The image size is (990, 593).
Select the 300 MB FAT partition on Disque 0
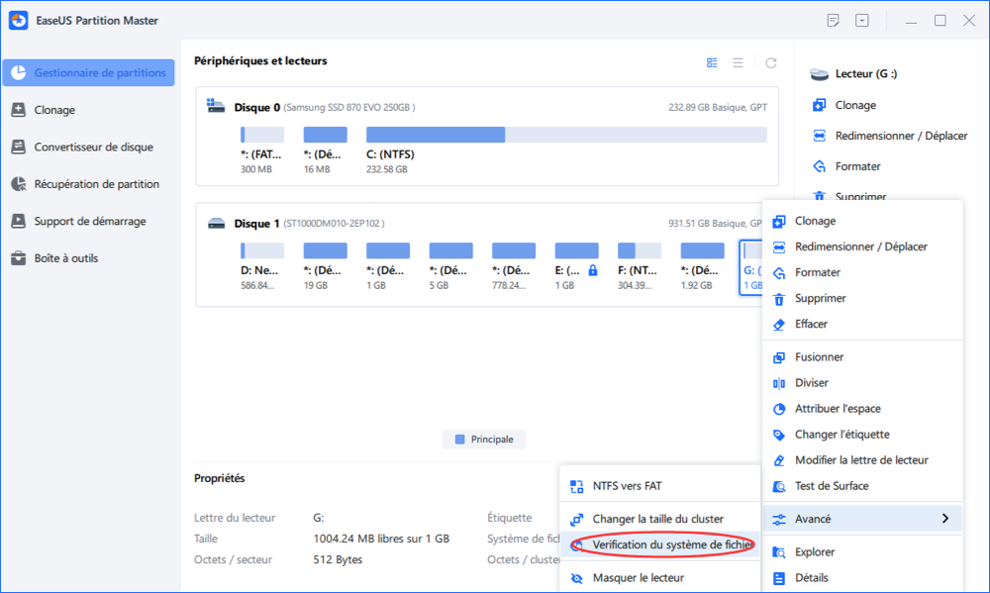262,150
